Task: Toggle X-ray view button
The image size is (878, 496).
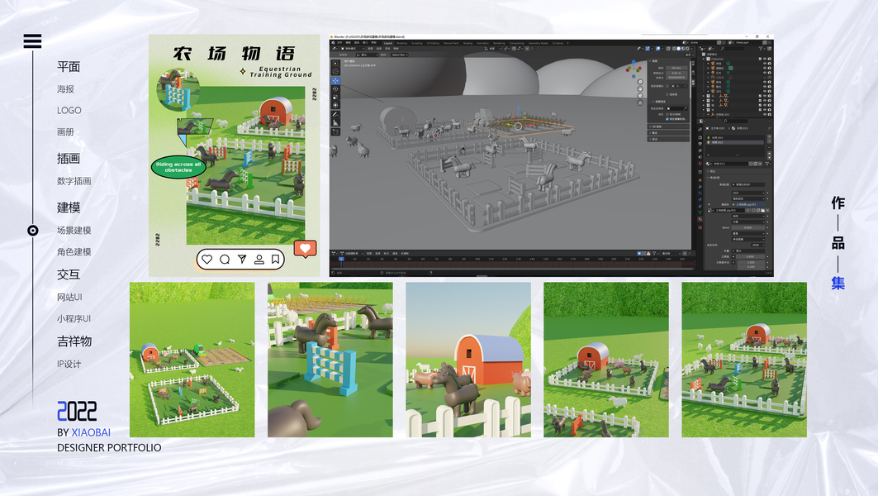Action: (x=668, y=49)
